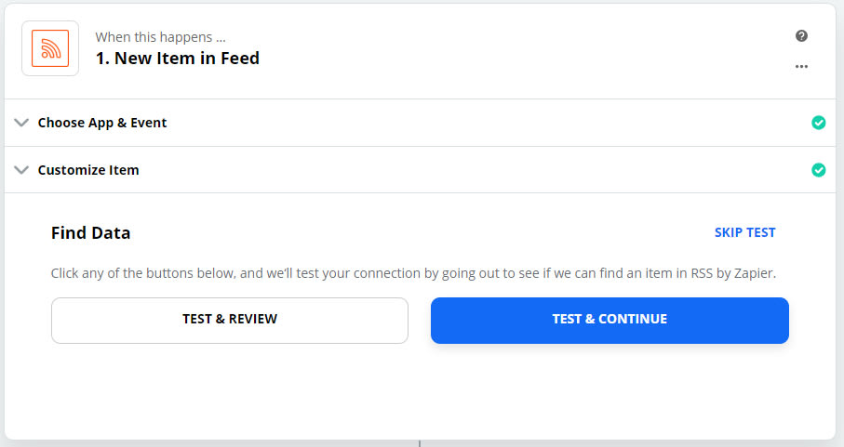844x447 pixels.
Task: Open help via the question mark icon
Action: [x=801, y=36]
